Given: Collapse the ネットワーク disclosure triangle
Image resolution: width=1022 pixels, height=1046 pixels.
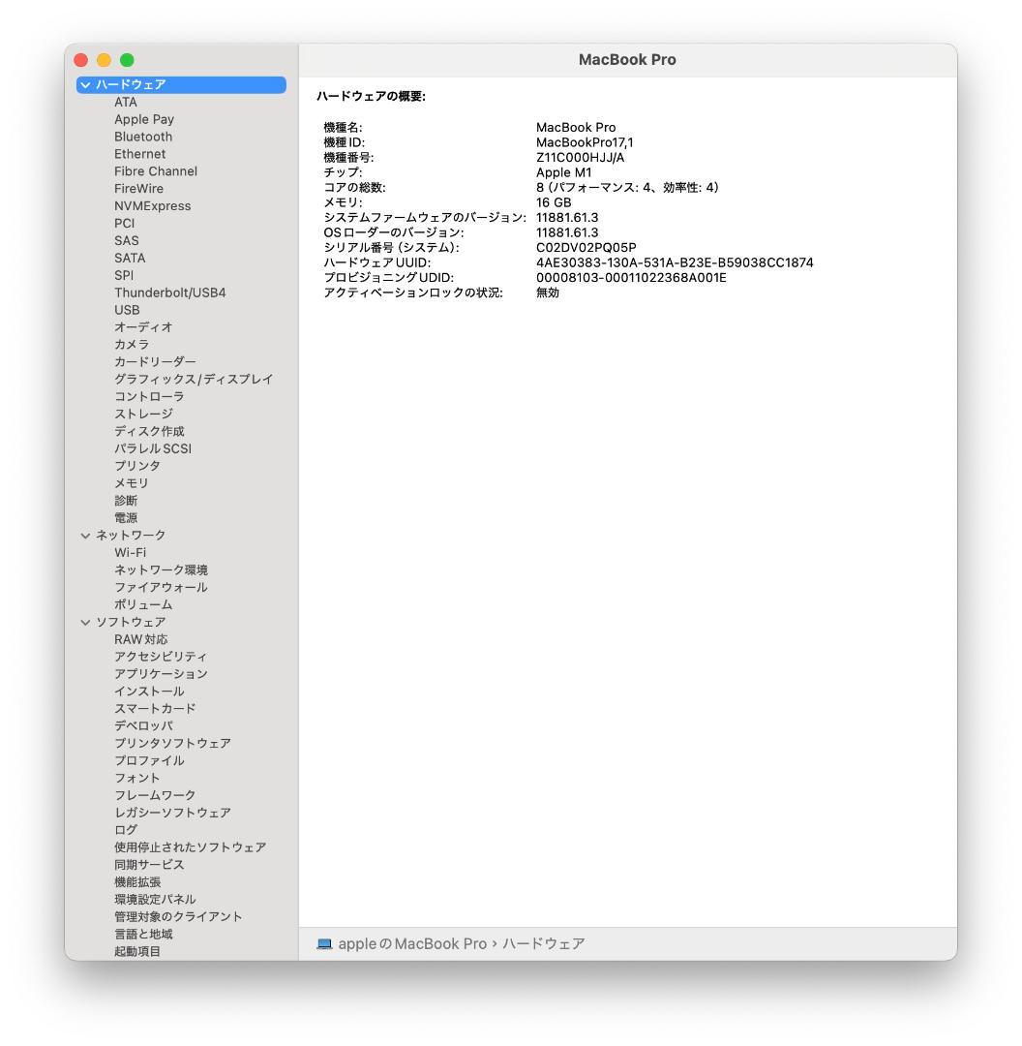Looking at the screenshot, I should (x=85, y=535).
